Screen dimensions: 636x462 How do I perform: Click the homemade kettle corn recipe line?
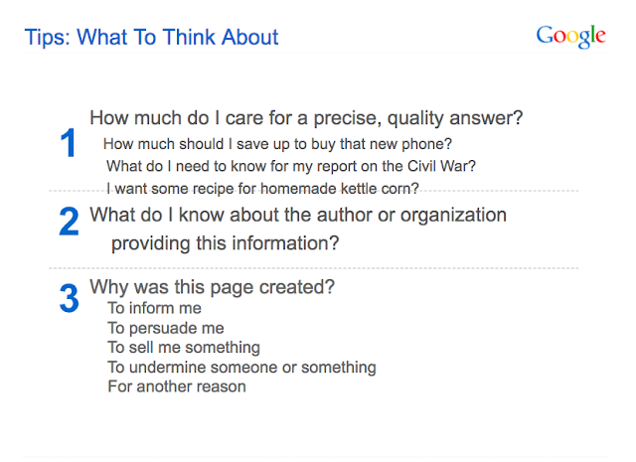point(262,188)
